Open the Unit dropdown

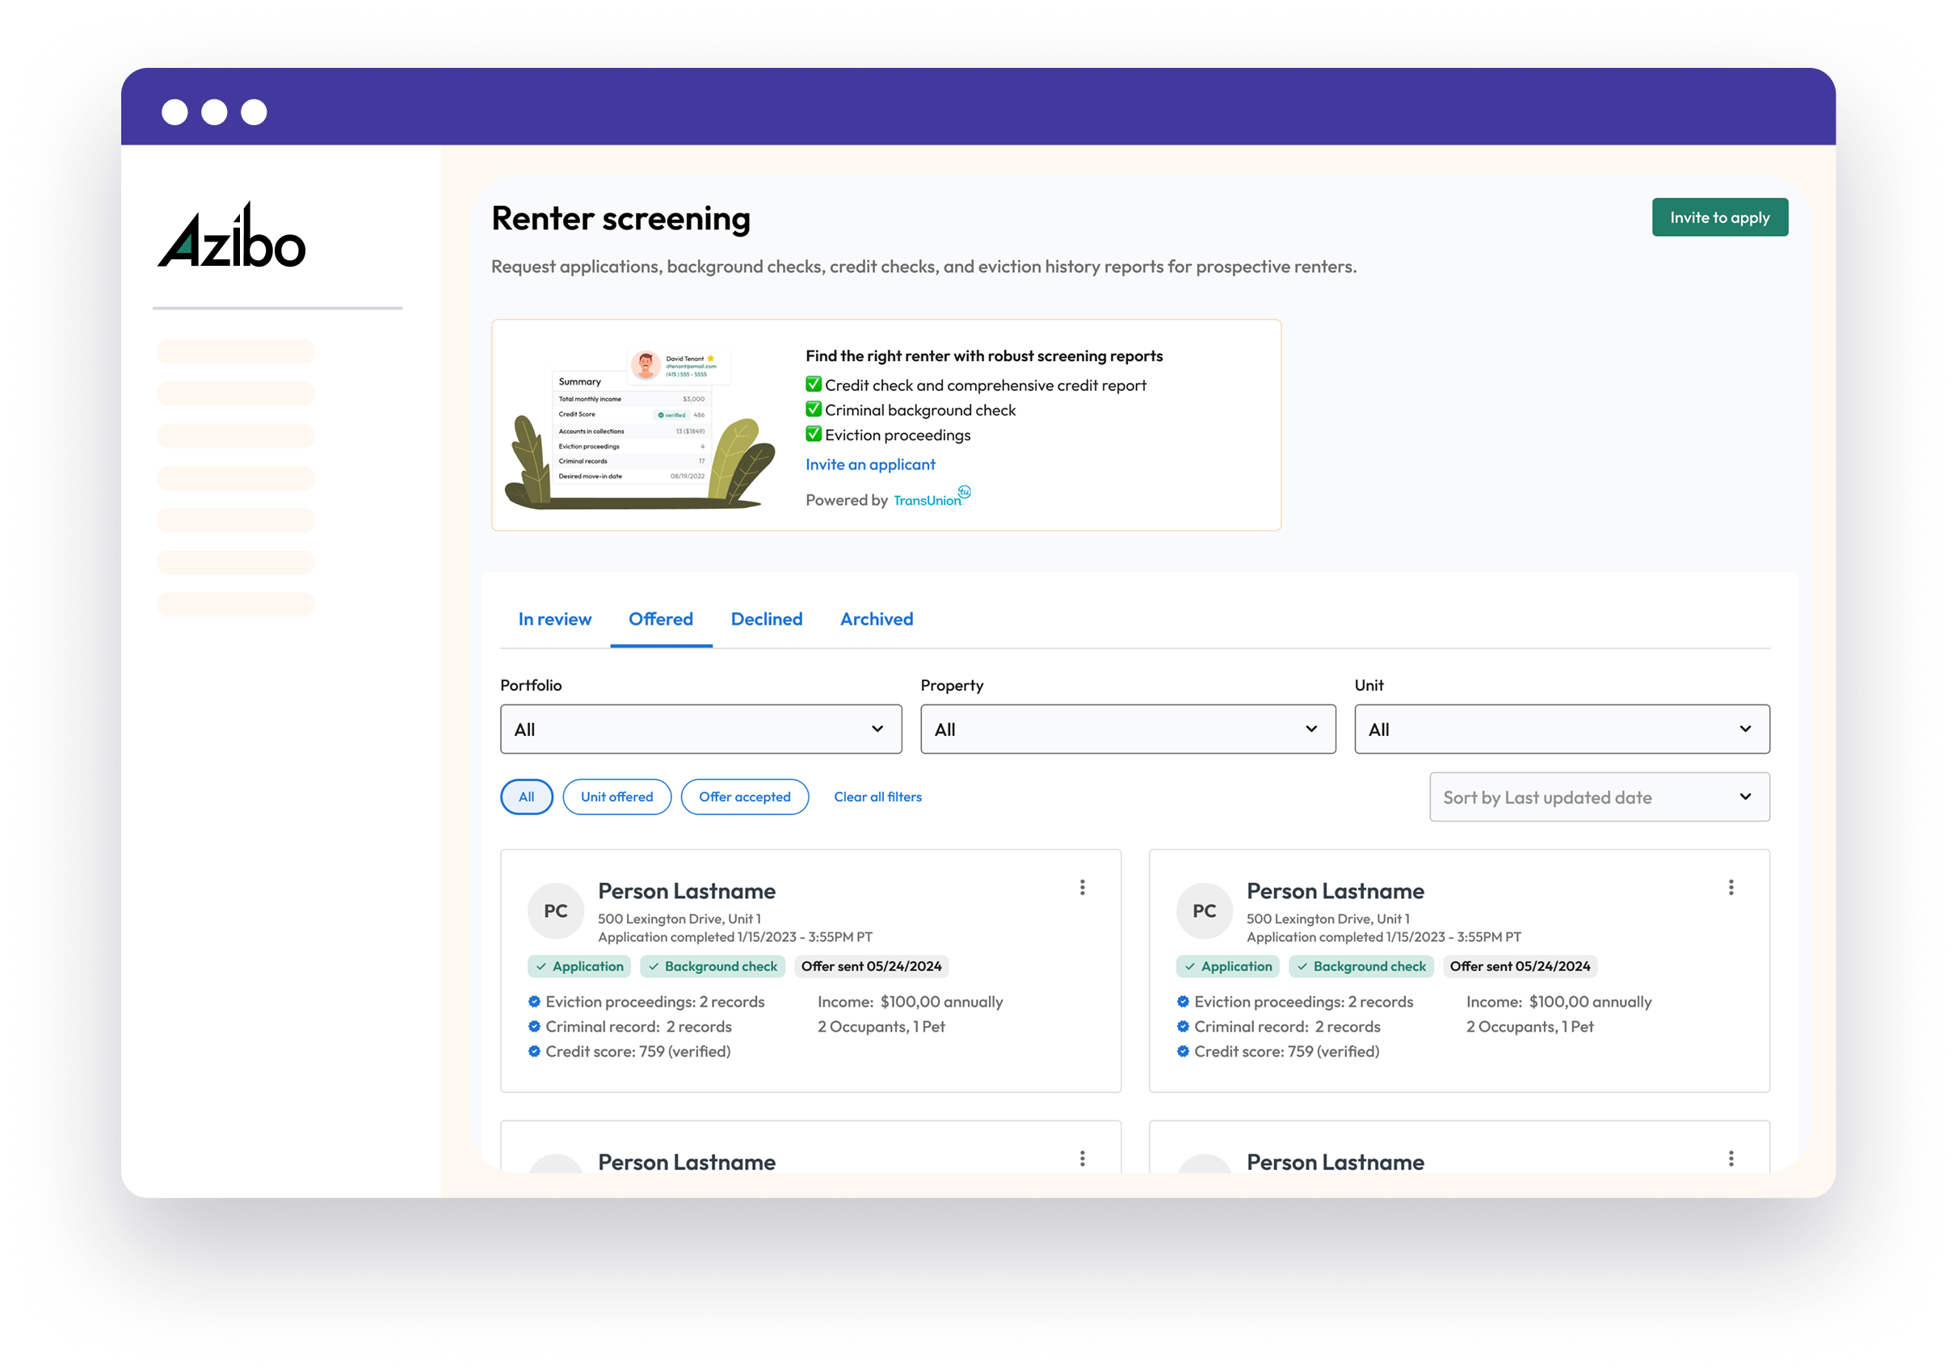click(1562, 730)
